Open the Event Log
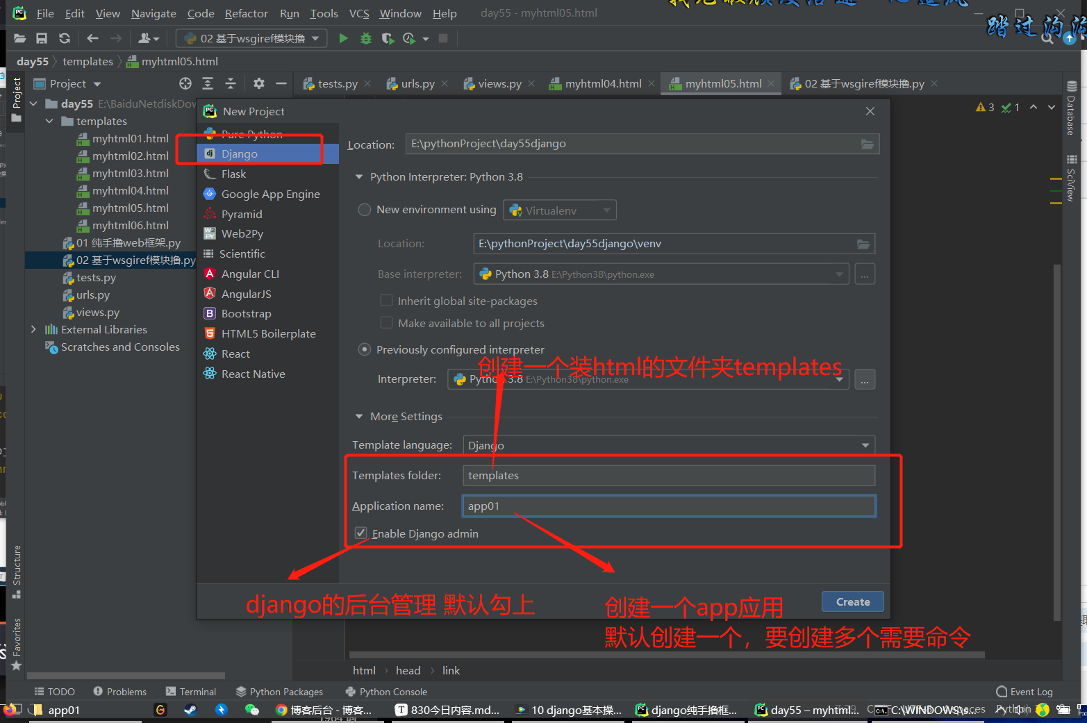The height and width of the screenshot is (723, 1087). point(1024,692)
